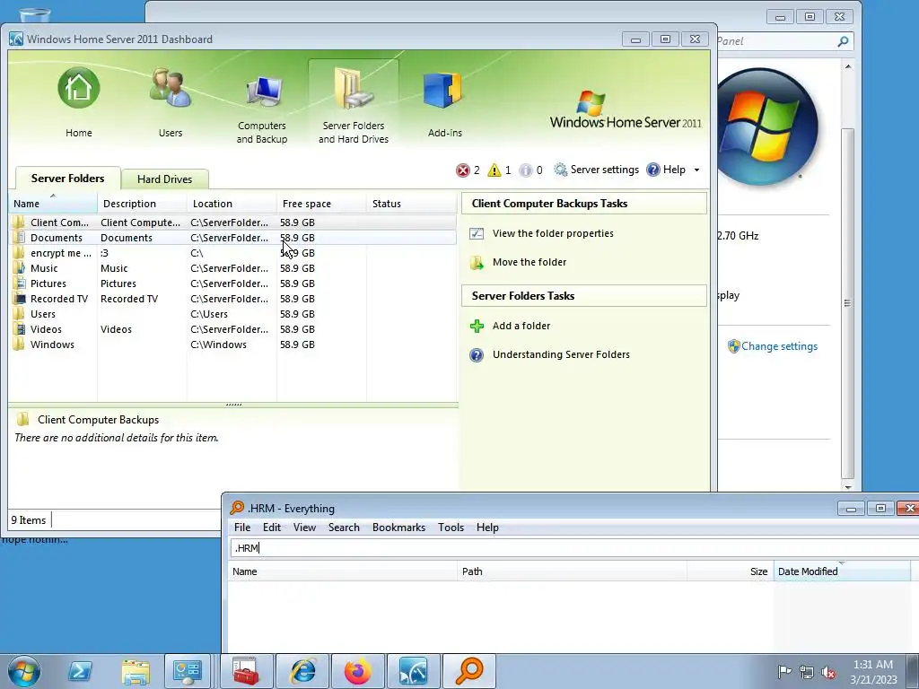This screenshot has width=919, height=689.
Task: Click the Control Panel search magnifier icon
Action: click(x=843, y=41)
